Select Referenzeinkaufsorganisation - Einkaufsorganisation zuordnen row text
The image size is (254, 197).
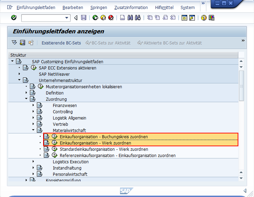point(118,156)
